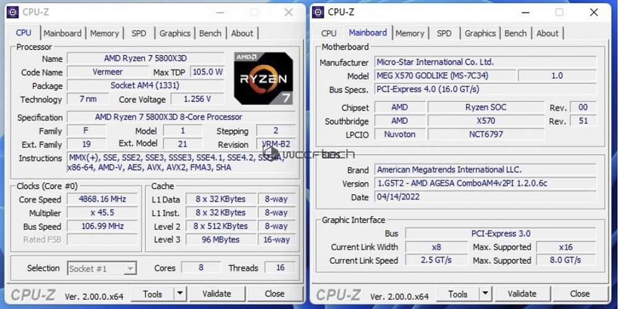Click Tools button in right CPU-Z window
The height and width of the screenshot is (309, 618).
pos(457,294)
